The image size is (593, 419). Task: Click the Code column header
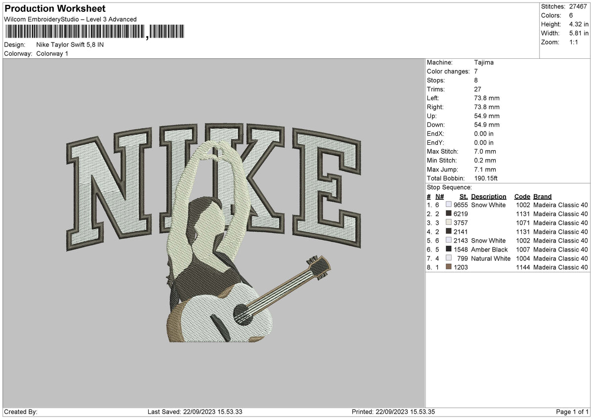point(522,196)
